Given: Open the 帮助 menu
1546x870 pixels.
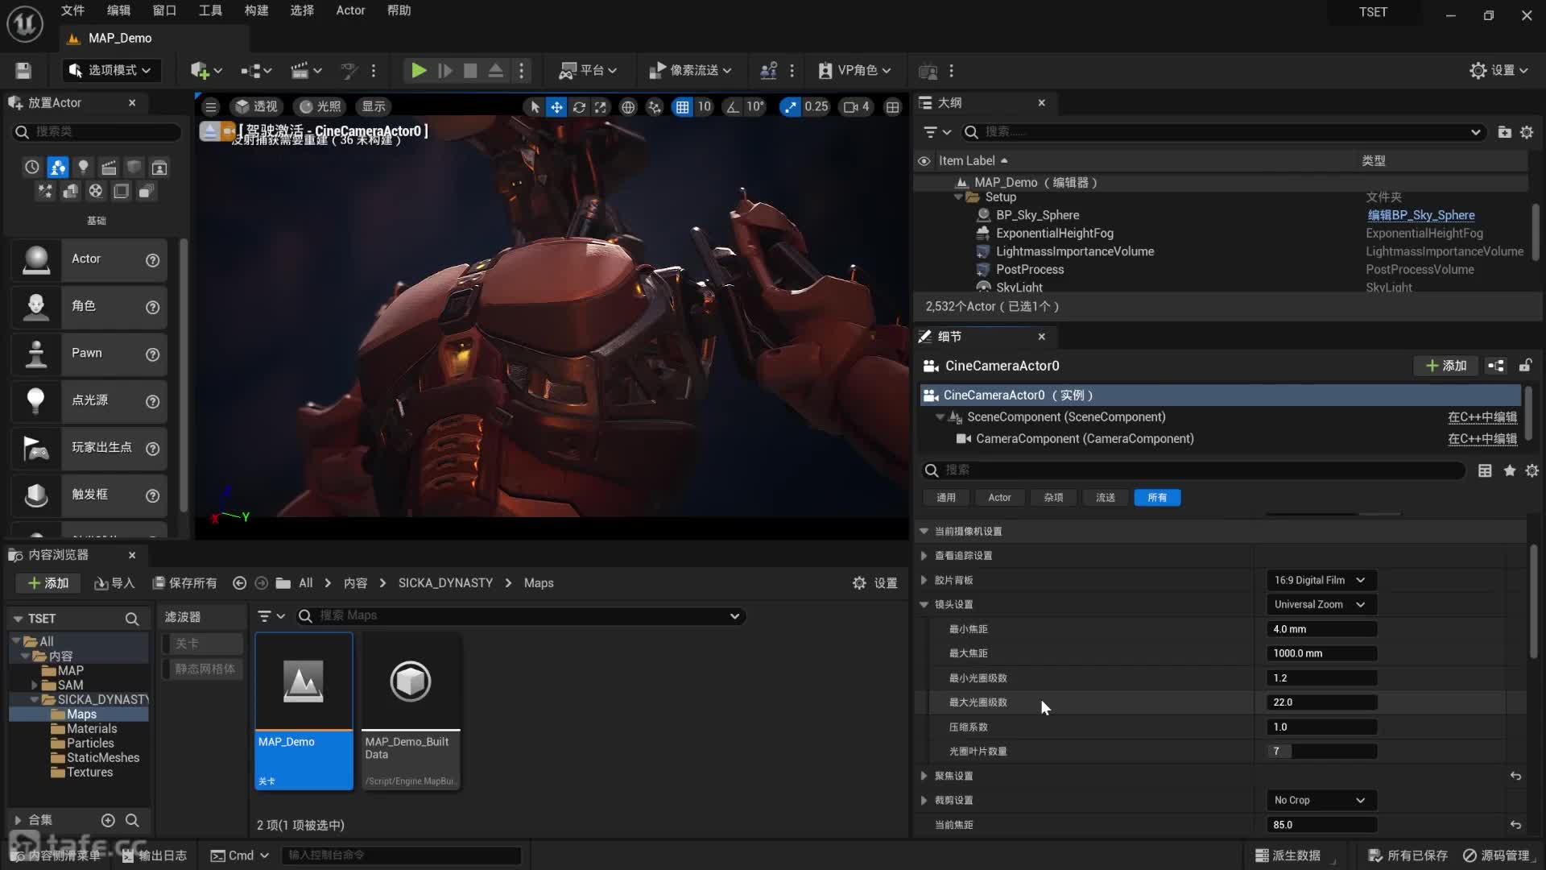Looking at the screenshot, I should click(399, 10).
